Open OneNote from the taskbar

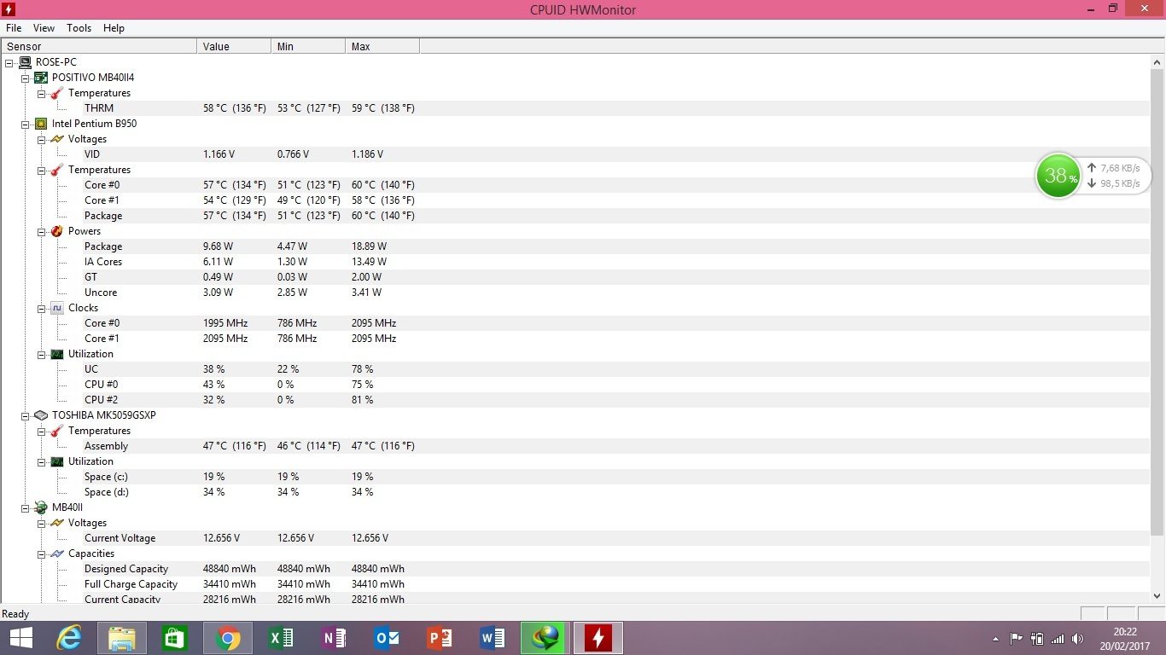(334, 638)
